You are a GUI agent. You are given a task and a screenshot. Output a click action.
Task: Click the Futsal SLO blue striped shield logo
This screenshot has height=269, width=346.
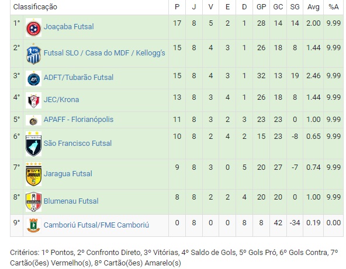coord(33,54)
